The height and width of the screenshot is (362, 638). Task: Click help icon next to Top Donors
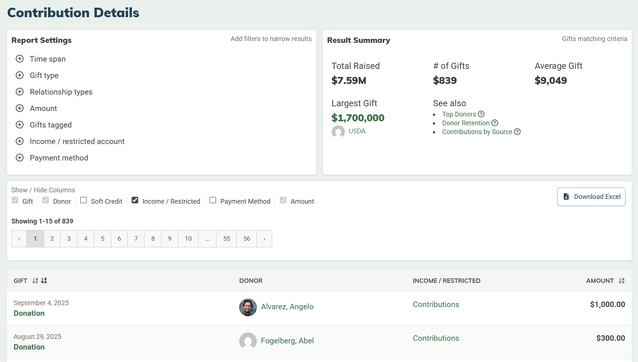[x=481, y=114]
